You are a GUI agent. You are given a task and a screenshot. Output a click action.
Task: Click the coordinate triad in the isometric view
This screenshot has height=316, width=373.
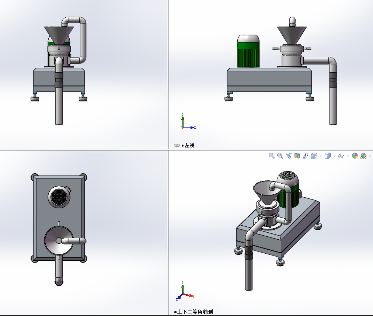click(185, 291)
